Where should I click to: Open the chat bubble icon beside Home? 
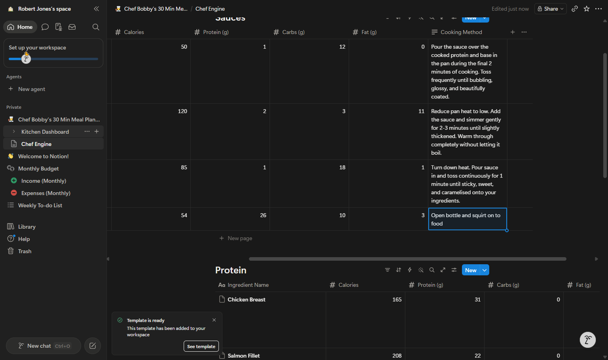[45, 27]
